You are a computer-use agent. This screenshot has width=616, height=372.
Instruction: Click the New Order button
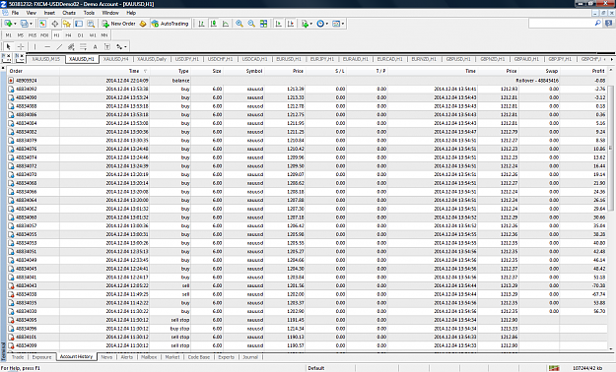[x=118, y=24]
